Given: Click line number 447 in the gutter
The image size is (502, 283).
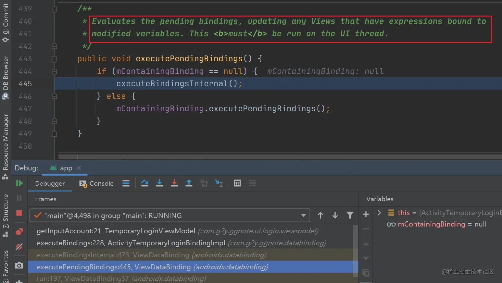Looking at the screenshot, I should 25,109.
